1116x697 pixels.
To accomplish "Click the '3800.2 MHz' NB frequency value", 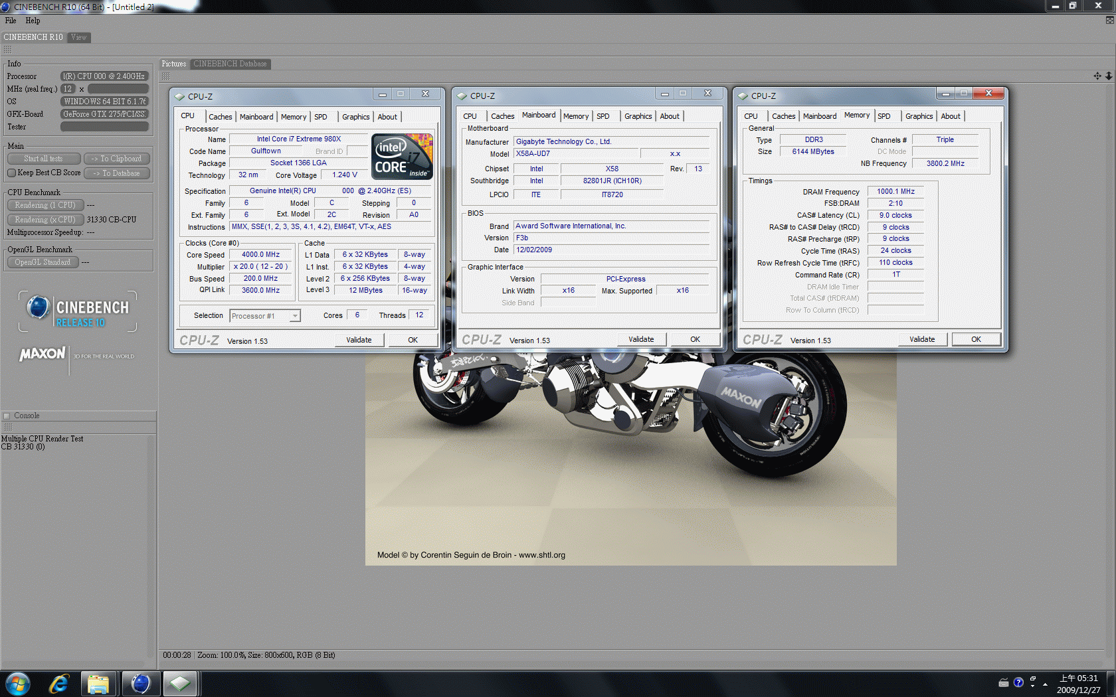I will (945, 163).
